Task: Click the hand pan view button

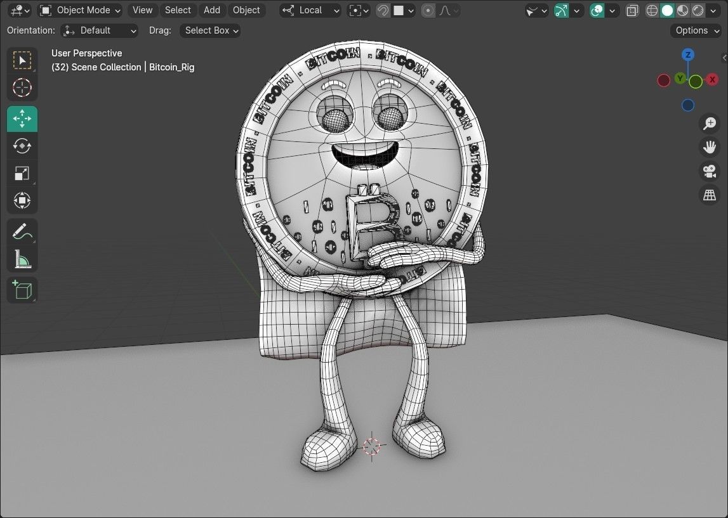Action: tap(709, 148)
